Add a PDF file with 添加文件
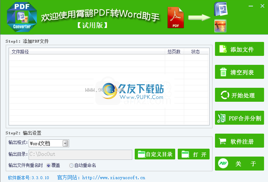The height and width of the screenshot is (182, 268). (239, 49)
